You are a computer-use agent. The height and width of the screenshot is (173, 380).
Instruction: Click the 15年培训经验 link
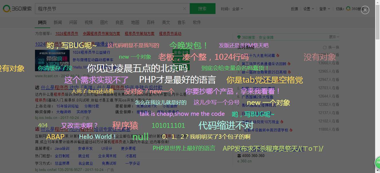click(x=67, y=106)
